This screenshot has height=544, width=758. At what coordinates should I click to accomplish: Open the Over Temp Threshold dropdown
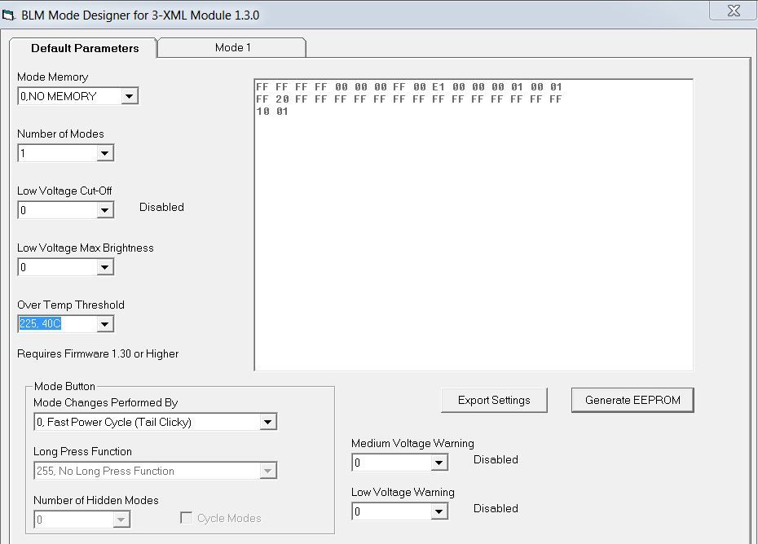tap(104, 324)
